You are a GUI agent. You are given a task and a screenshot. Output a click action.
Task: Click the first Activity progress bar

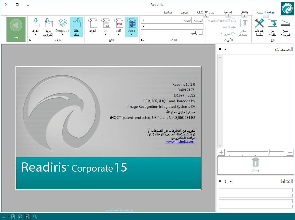click(x=255, y=190)
